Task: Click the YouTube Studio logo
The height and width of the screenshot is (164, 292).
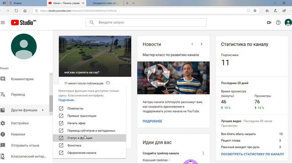Action: point(23,22)
